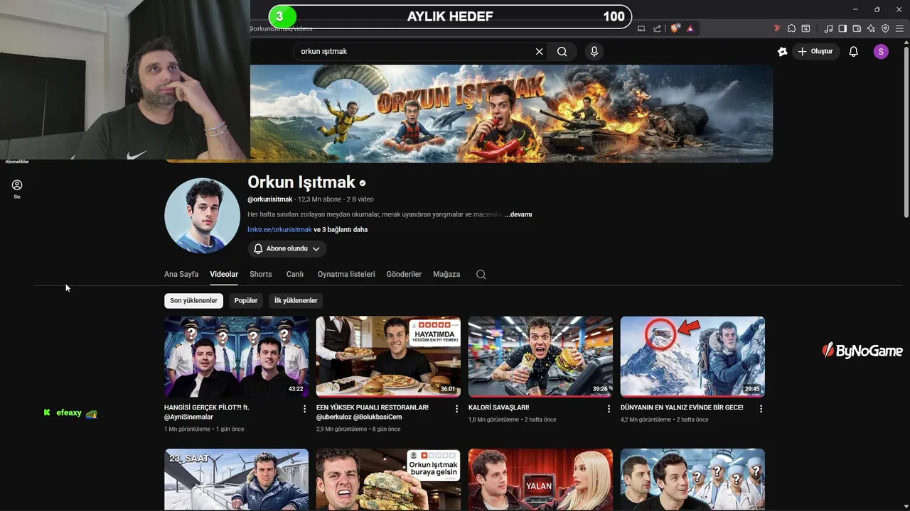Screen dimensions: 910x511
Task: Select the Videolar tab
Action: [224, 274]
